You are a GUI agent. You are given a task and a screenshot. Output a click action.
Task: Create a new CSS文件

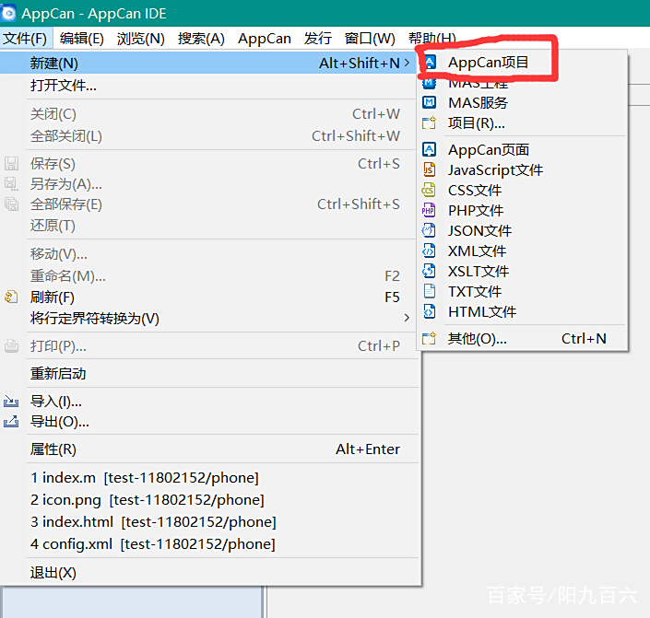click(x=523, y=190)
